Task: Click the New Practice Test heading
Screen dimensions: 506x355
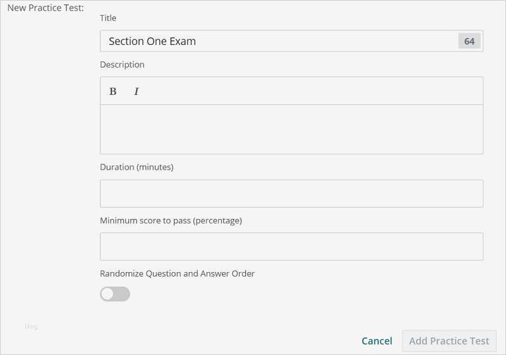Action: (x=46, y=8)
